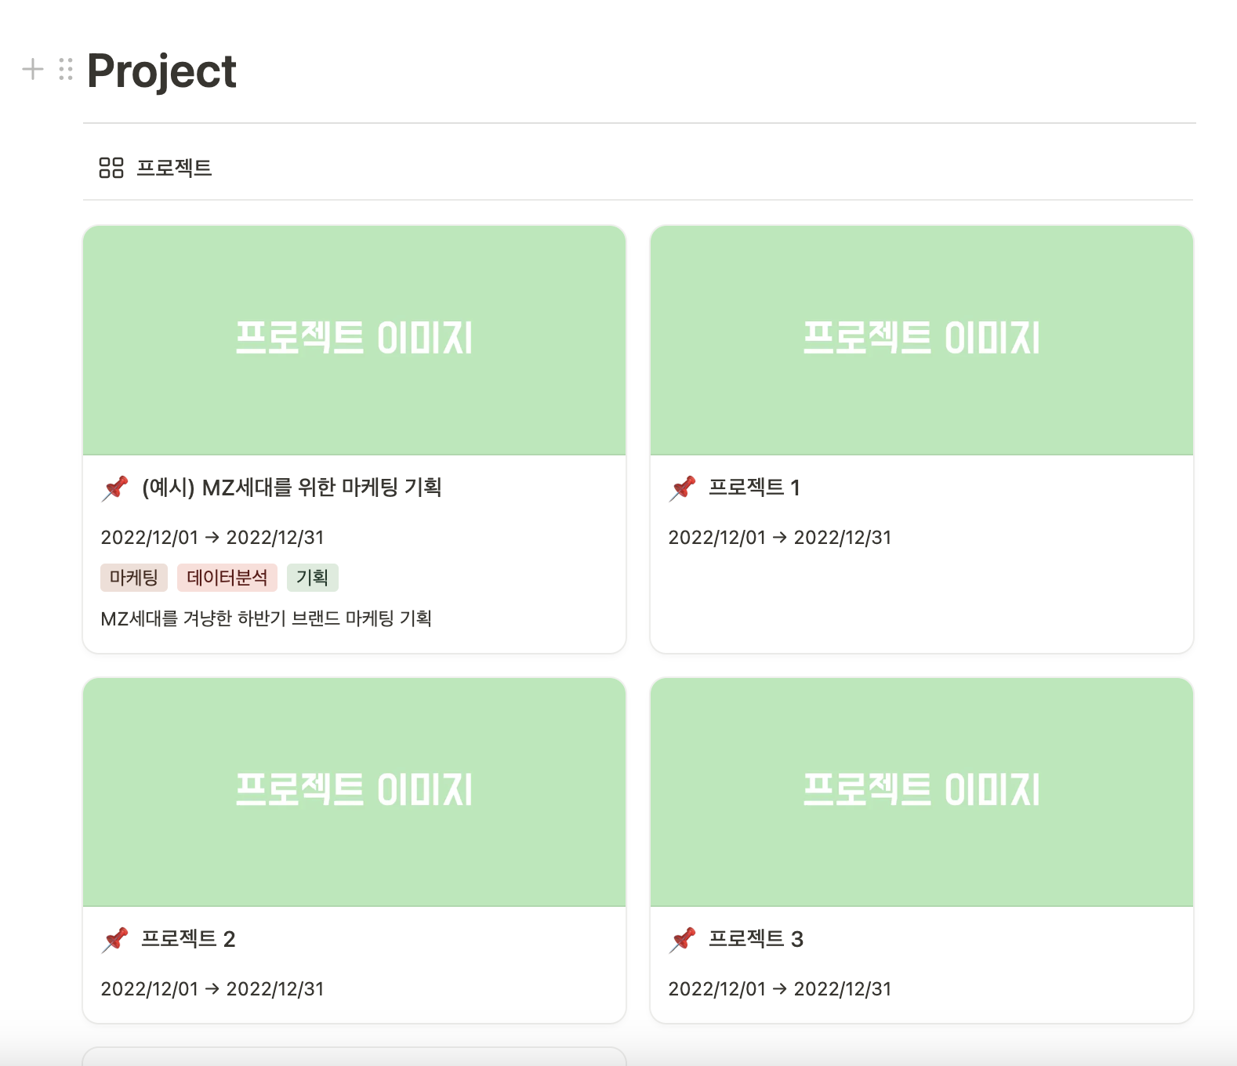Click pushpin icon on MZ세대 마케팅 기획 card
Viewport: 1237px width, 1066px height.
(x=115, y=488)
